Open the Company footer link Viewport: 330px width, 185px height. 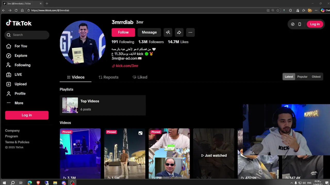(12, 131)
